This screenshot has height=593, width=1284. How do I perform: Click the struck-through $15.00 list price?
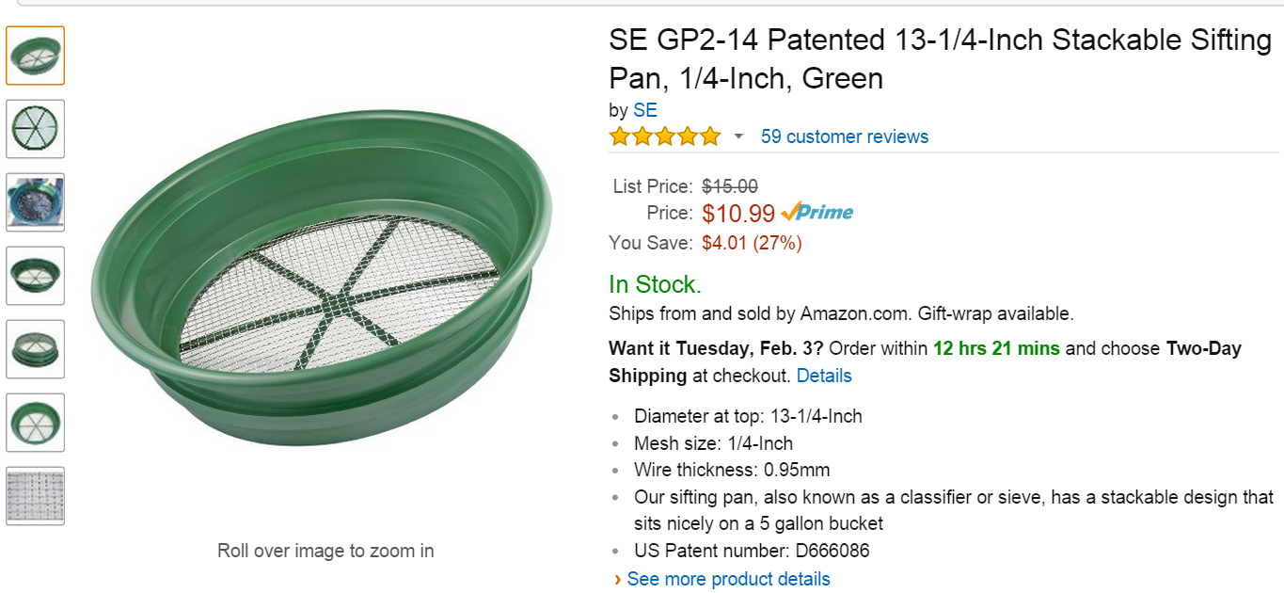[729, 186]
